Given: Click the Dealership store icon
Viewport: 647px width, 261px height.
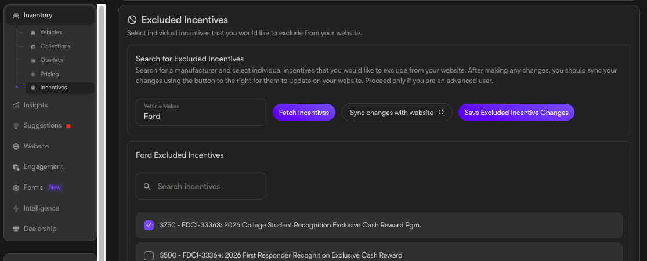Looking at the screenshot, I should click(x=16, y=229).
